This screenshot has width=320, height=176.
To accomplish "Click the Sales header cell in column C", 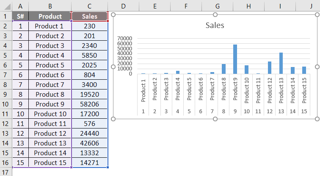I will (x=89, y=17).
